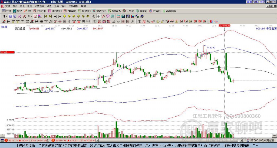Open the 公式选股 menu

[x=39, y=6]
